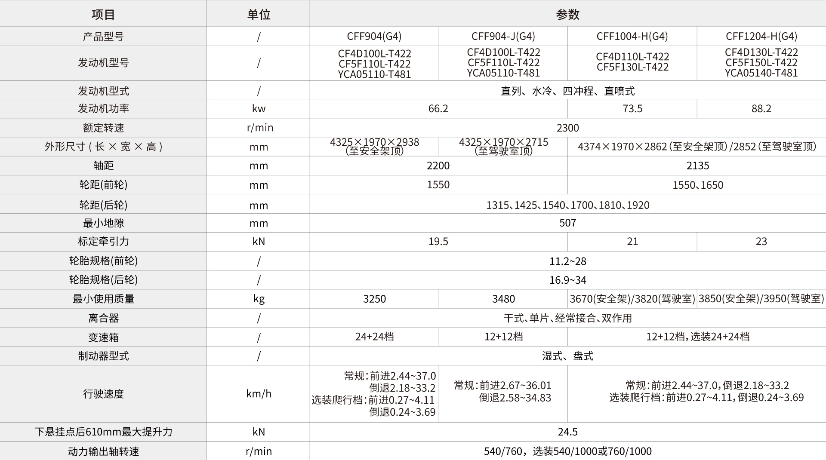Select the 540/760 PTO speed cell
Image resolution: width=826 pixels, height=460 pixels.
[x=567, y=451]
